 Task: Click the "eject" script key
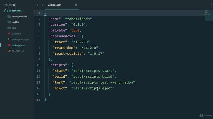point(60,88)
